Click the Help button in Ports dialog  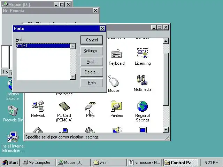tap(92, 83)
